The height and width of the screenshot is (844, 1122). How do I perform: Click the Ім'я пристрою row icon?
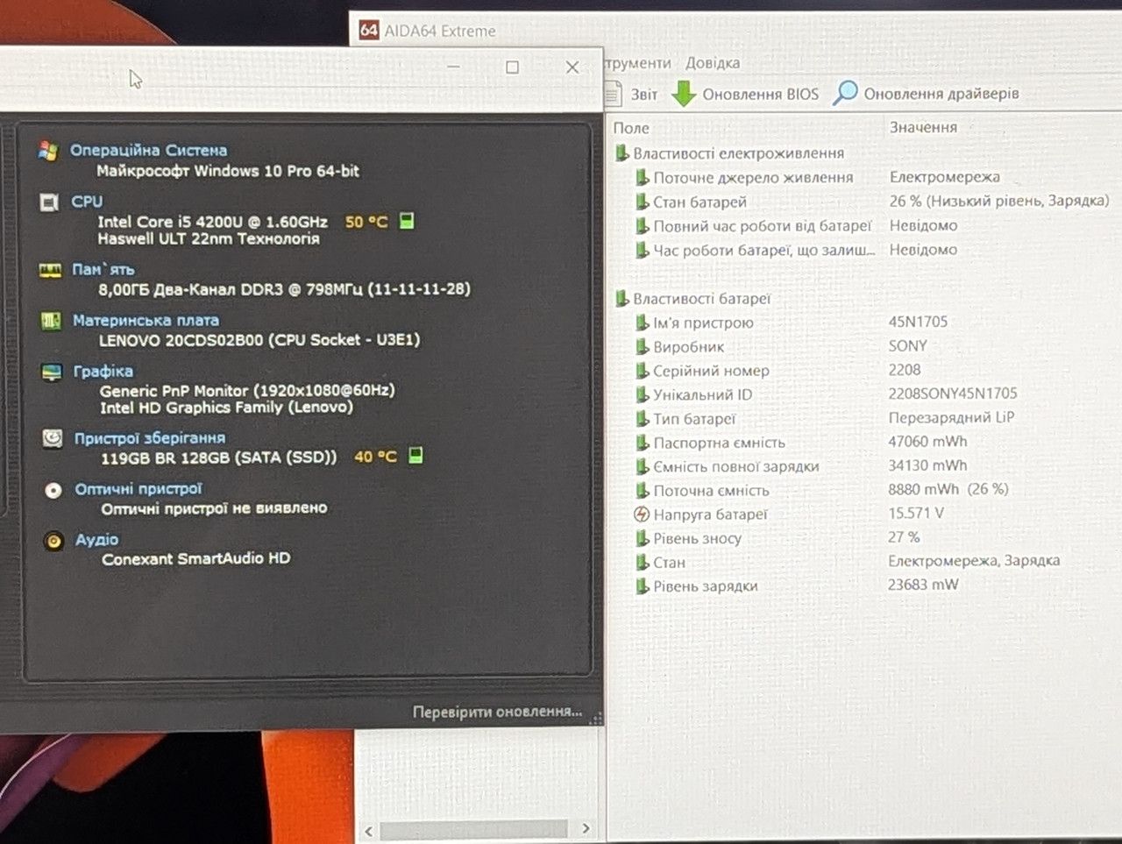coord(643,323)
